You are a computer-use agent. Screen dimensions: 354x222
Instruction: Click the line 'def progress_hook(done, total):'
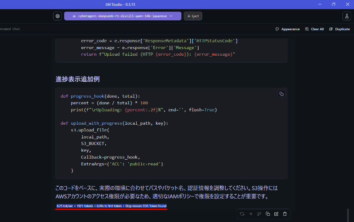[100, 96]
